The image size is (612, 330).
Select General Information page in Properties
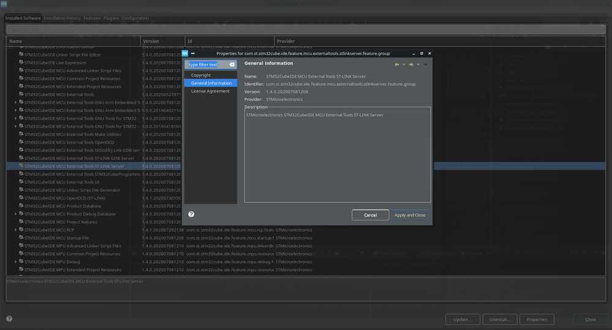pos(210,83)
